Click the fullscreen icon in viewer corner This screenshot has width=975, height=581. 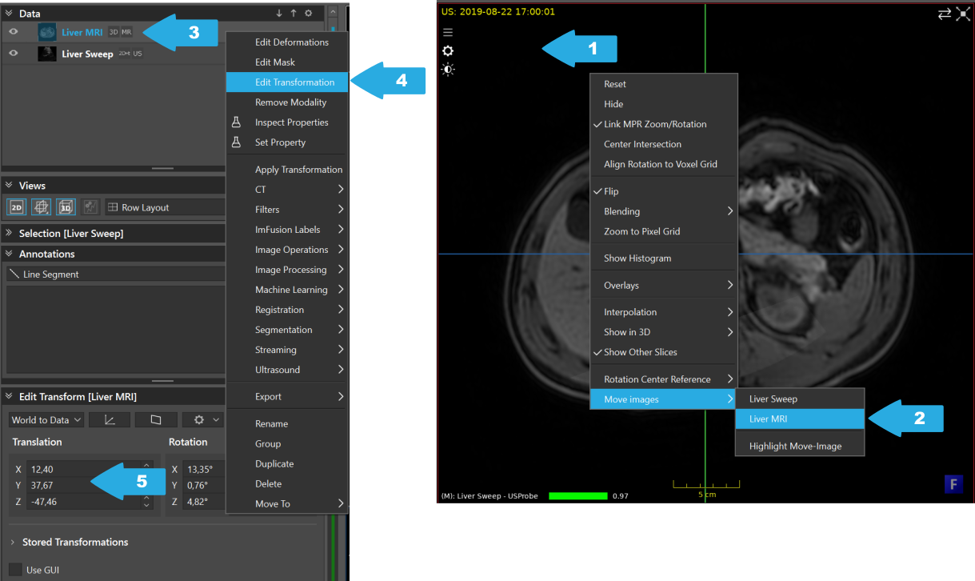point(964,14)
